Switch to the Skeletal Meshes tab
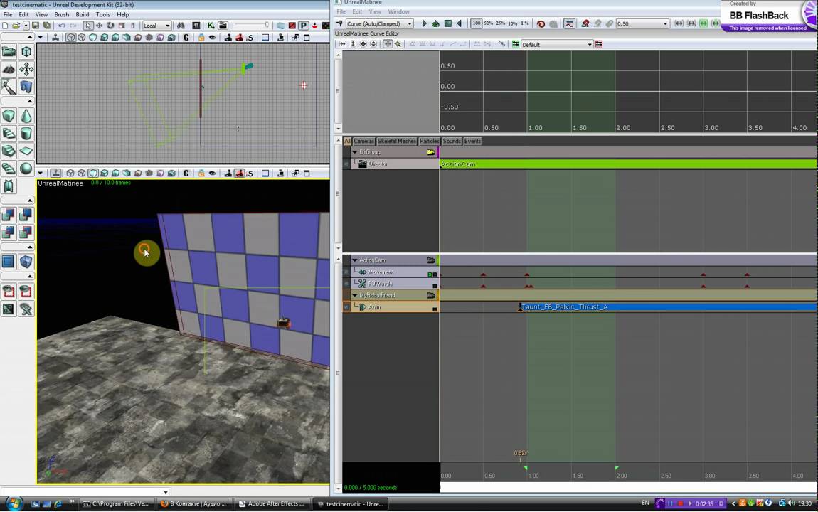 [x=396, y=142]
